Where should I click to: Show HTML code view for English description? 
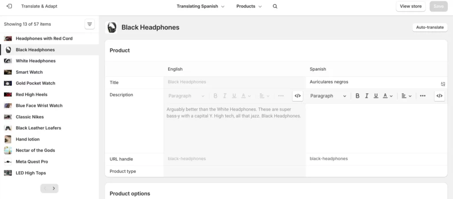click(298, 96)
